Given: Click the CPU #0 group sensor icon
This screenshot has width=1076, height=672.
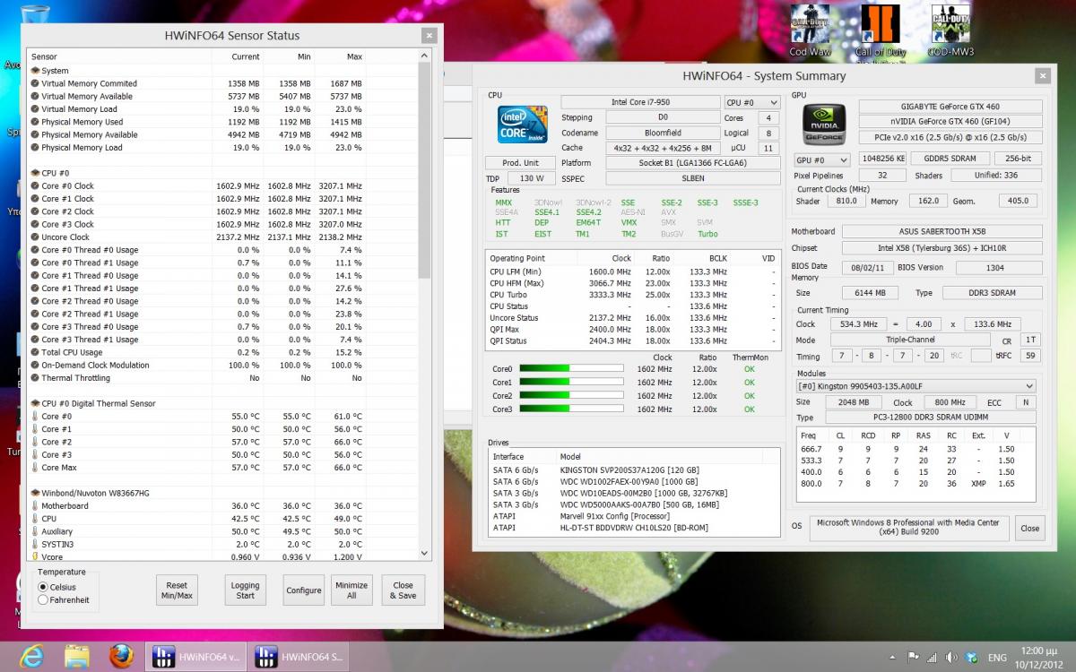Looking at the screenshot, I should tap(35, 173).
